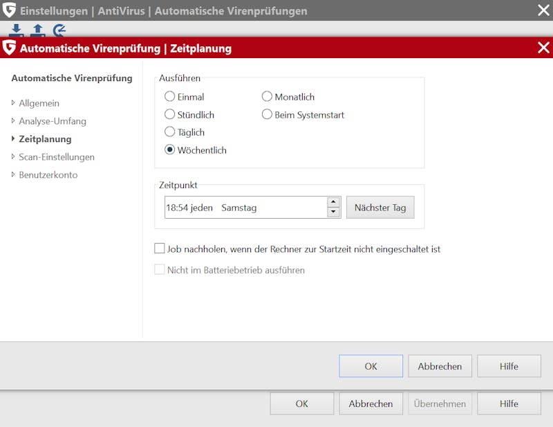This screenshot has height=427, width=553.
Task: Open the Benutzerkonto section
Action: pos(48,175)
